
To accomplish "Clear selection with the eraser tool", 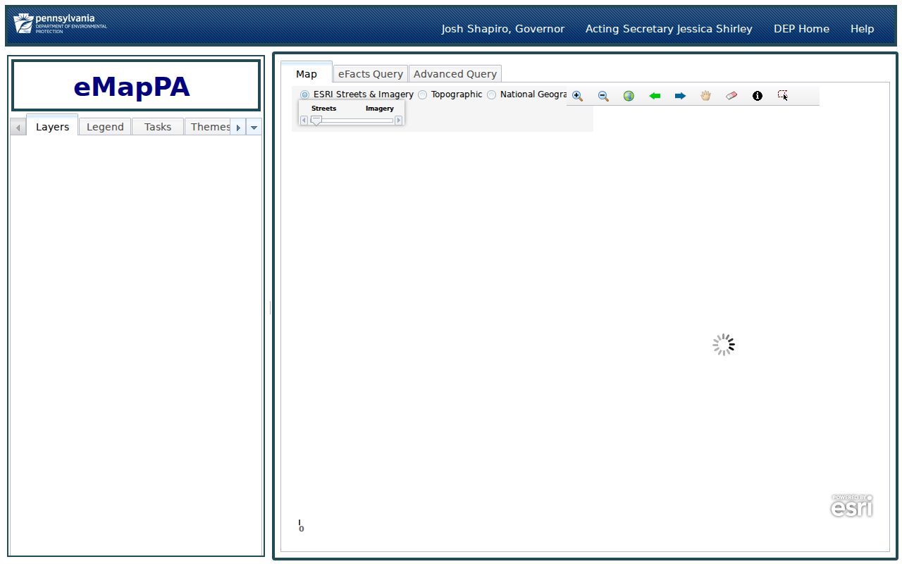I will [x=731, y=96].
